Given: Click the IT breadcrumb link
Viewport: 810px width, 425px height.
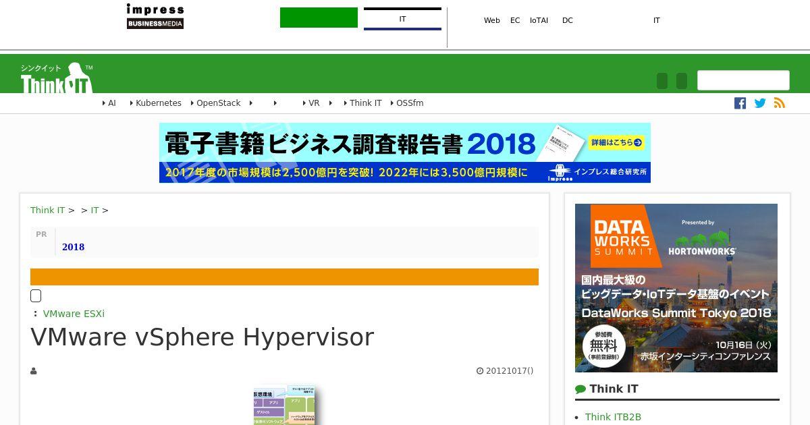Looking at the screenshot, I should (94, 210).
